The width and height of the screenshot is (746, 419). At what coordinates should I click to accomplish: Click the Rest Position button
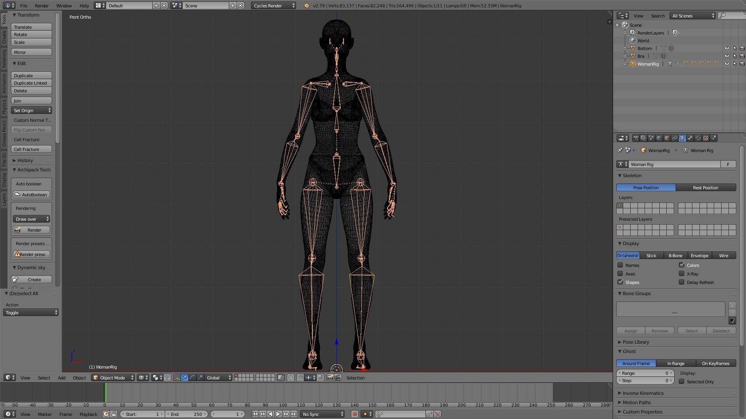coord(706,187)
